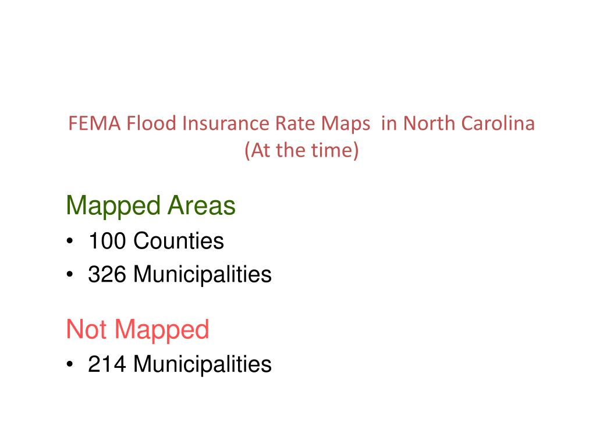
Task: Select the subtitle text (At the time)
Action: (301, 151)
